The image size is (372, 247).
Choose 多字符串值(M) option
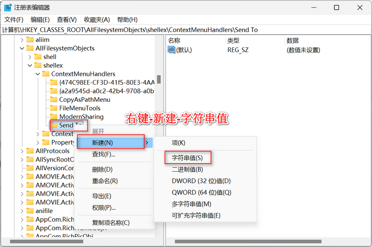[x=192, y=204]
